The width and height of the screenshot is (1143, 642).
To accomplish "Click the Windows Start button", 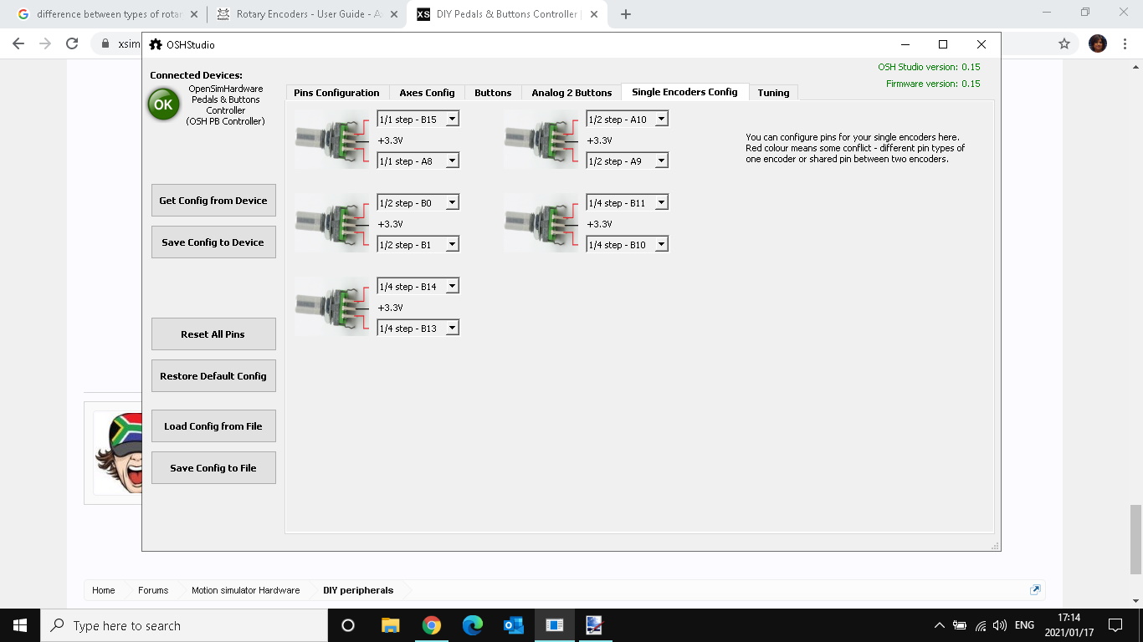I will click(19, 625).
